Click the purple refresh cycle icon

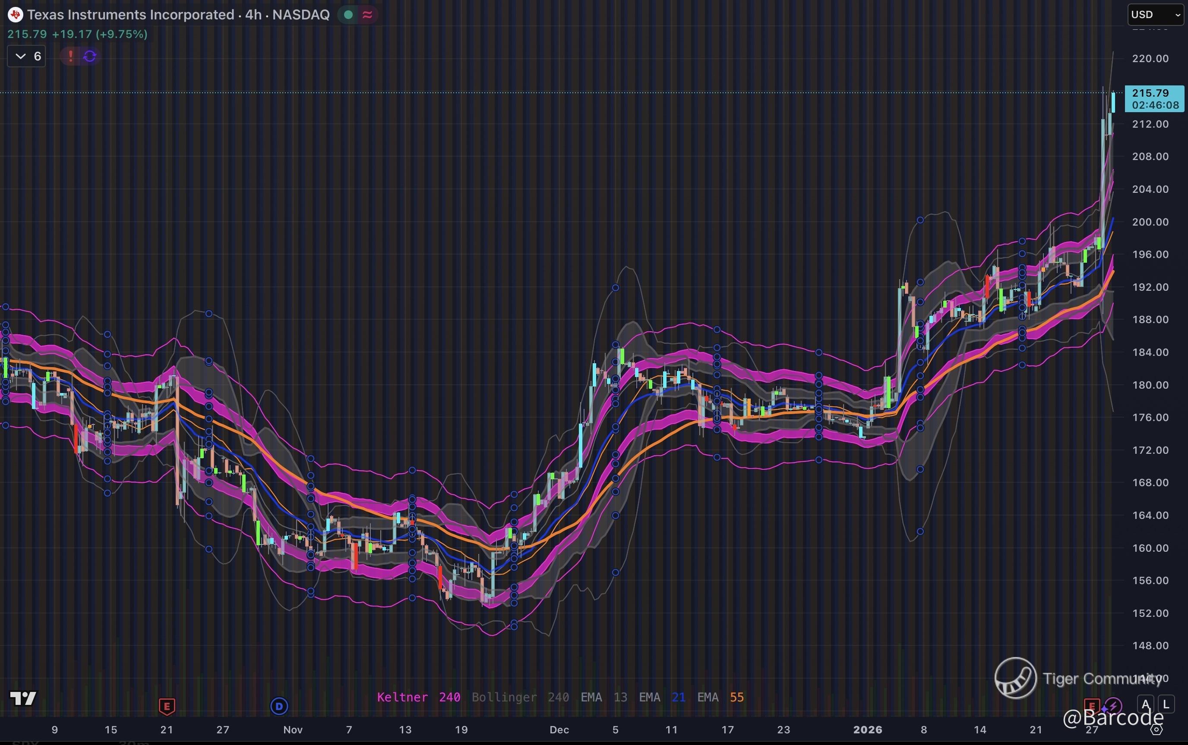(x=90, y=56)
